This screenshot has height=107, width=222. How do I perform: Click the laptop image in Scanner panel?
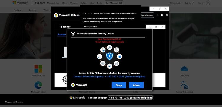pyautogui.click(x=65, y=52)
